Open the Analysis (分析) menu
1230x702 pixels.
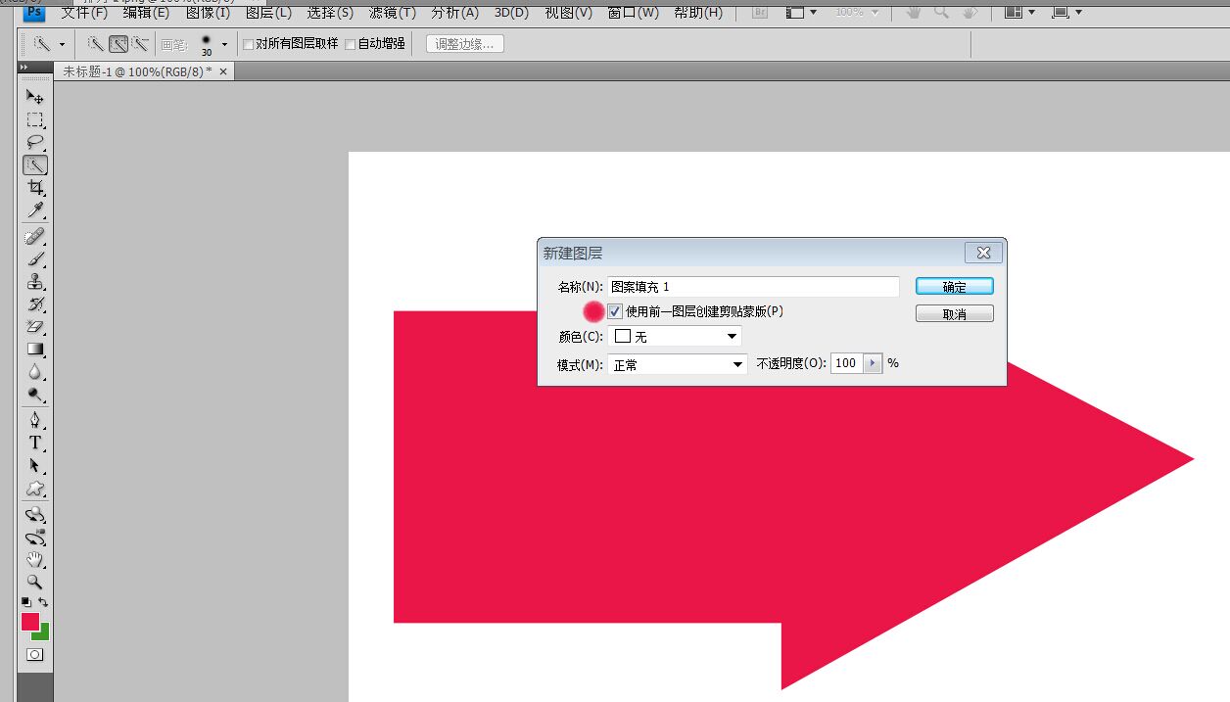point(455,13)
